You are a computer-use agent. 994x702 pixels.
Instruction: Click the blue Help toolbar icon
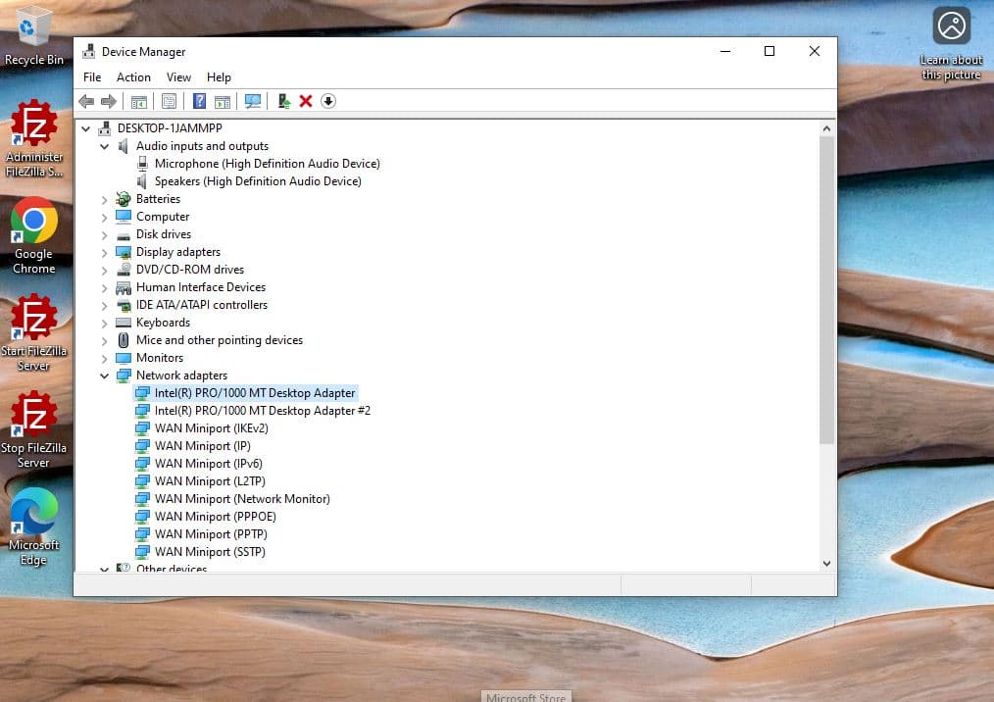(x=199, y=101)
